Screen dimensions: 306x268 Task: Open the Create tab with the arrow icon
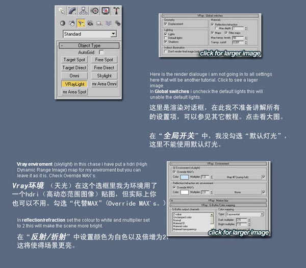(61, 11)
